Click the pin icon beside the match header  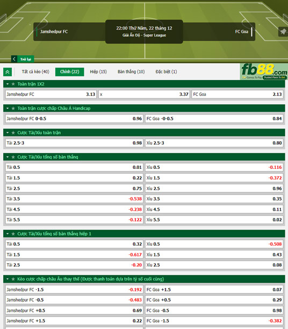click(283, 32)
